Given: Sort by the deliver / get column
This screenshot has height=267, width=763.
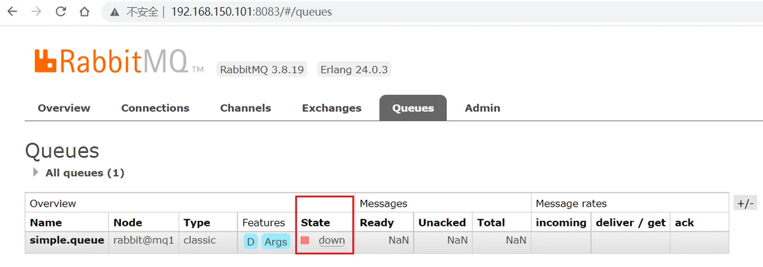Looking at the screenshot, I should [x=631, y=223].
